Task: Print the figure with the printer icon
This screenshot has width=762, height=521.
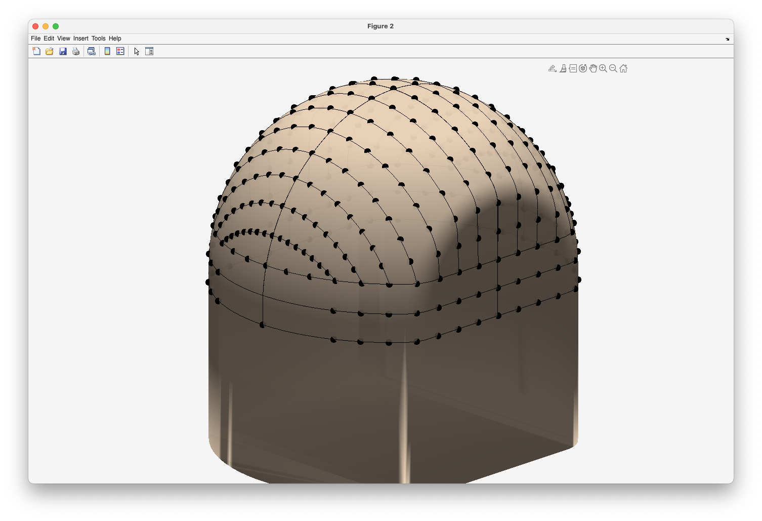Action: (76, 51)
